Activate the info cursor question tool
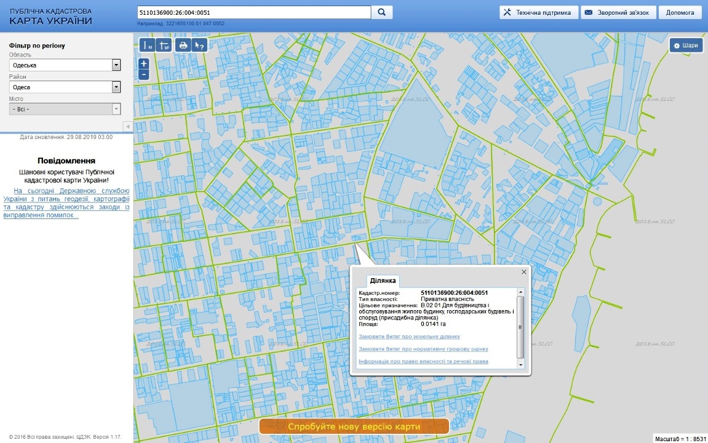The image size is (708, 443). tap(199, 45)
